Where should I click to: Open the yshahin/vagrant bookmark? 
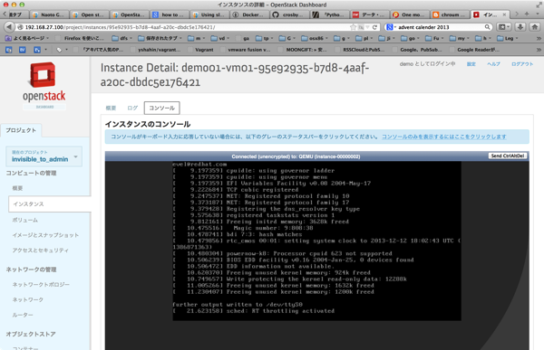pos(155,50)
